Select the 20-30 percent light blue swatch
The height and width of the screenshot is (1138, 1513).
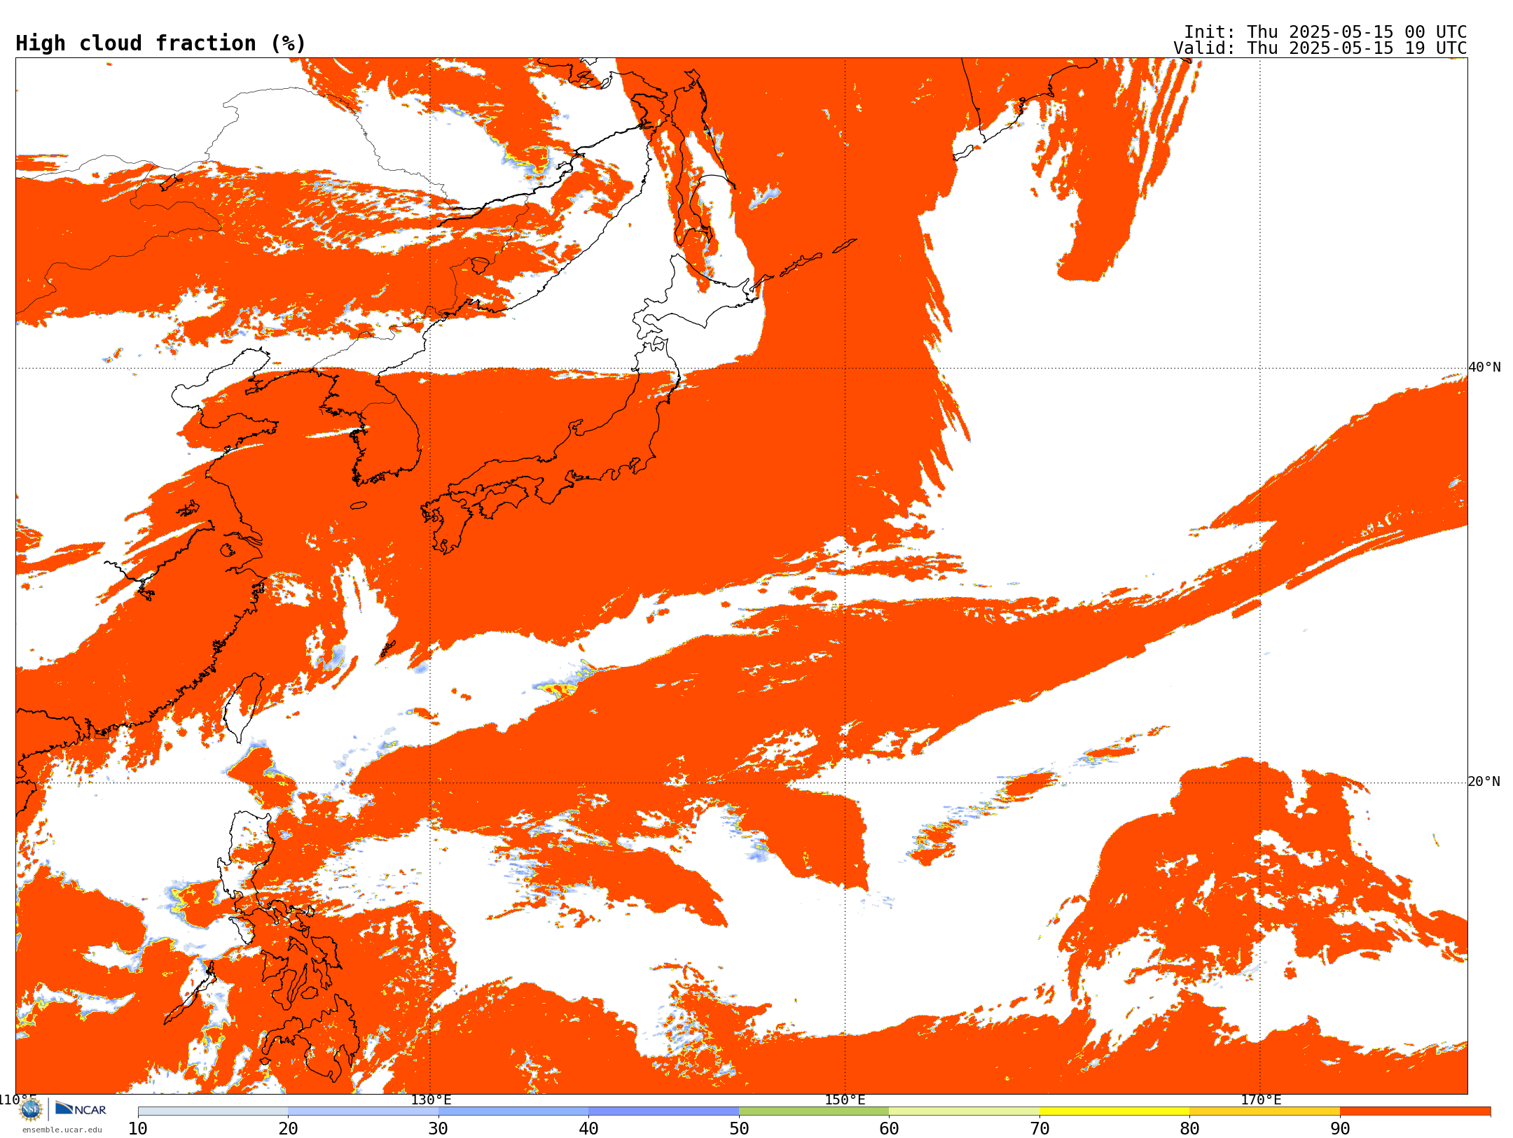[x=363, y=1111]
